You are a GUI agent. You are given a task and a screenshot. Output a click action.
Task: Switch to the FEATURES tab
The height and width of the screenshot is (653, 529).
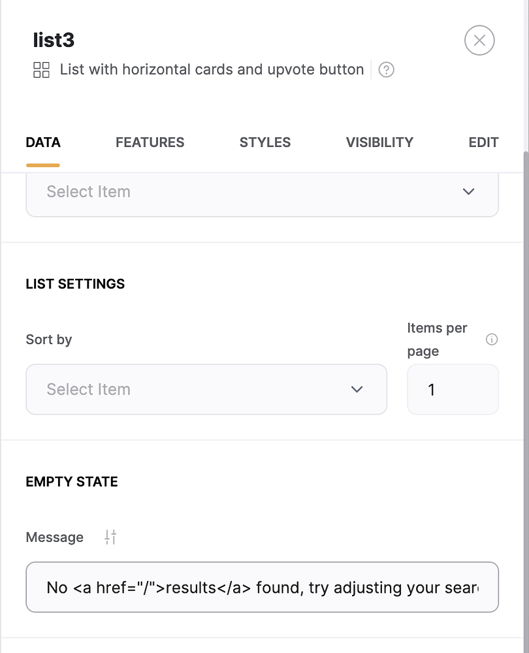150,142
